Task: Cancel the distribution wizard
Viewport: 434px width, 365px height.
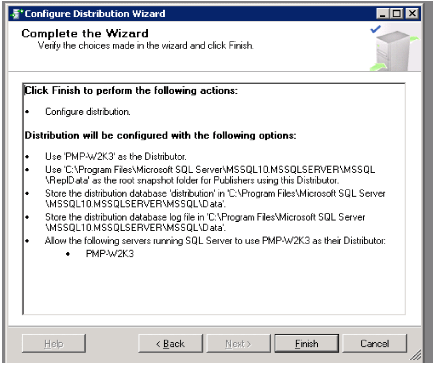Action: (375, 344)
